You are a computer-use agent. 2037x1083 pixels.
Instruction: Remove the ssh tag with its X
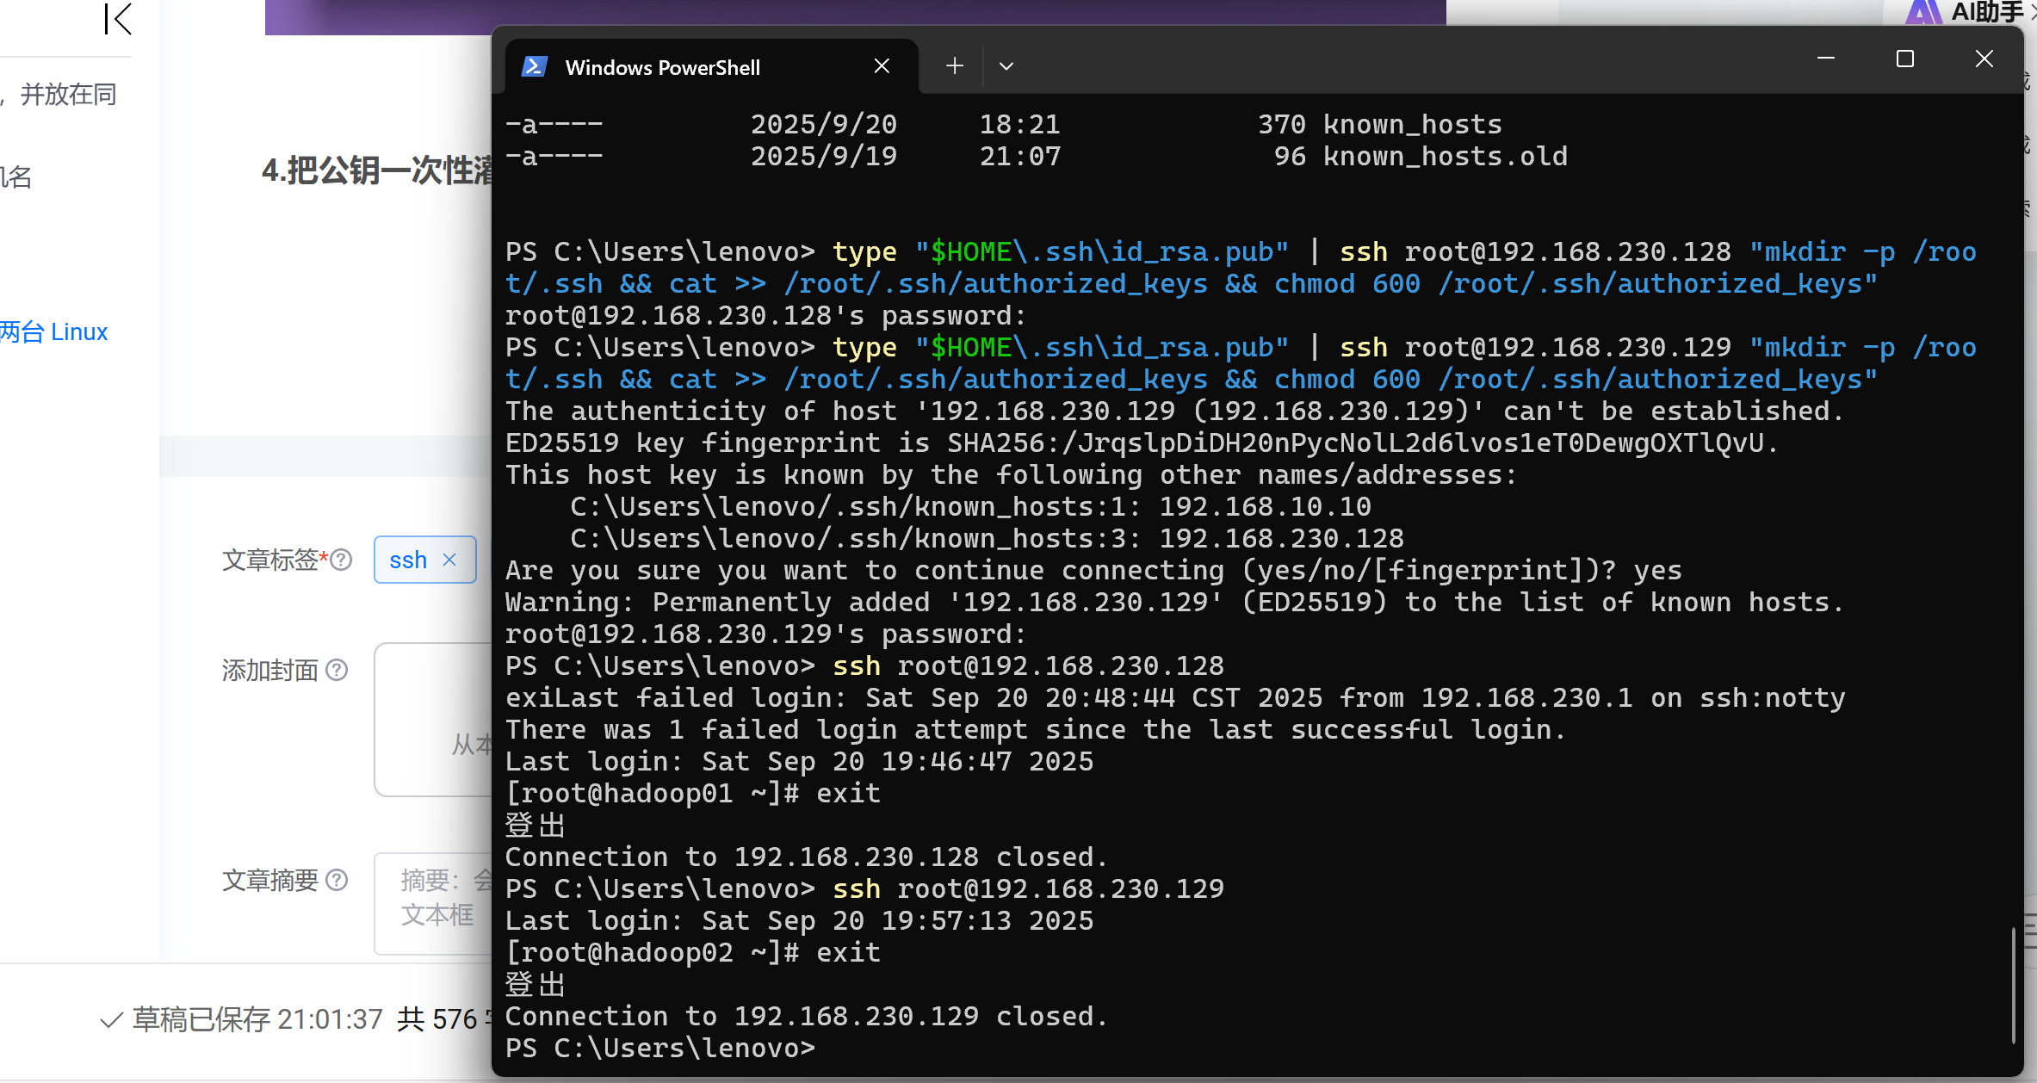click(x=449, y=559)
